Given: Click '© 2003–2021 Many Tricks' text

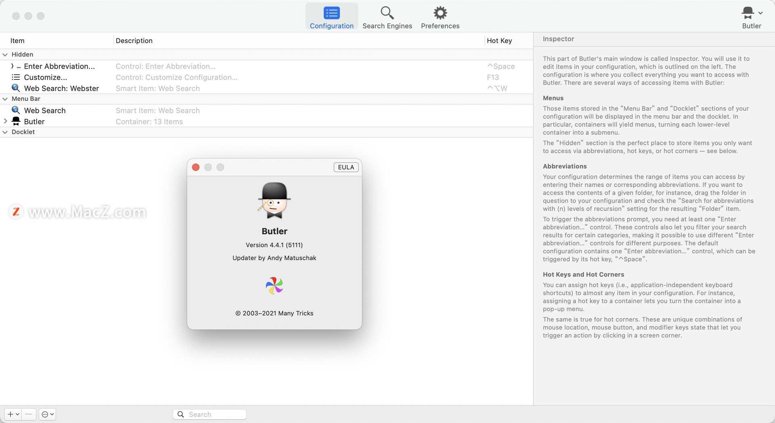Looking at the screenshot, I should click(274, 313).
